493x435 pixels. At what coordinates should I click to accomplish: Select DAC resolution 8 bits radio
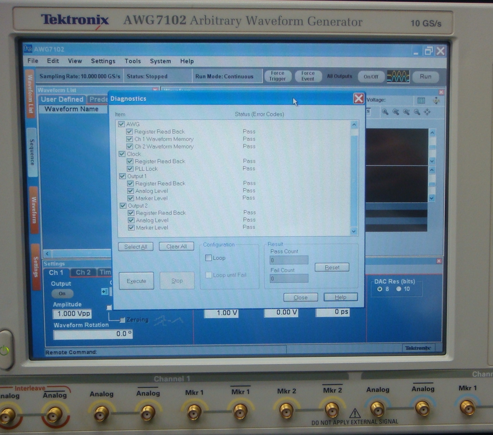point(380,289)
